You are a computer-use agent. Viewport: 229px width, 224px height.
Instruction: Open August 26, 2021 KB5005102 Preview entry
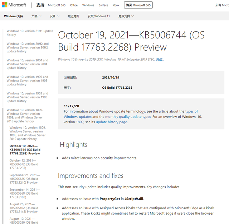click(x=24, y=208)
